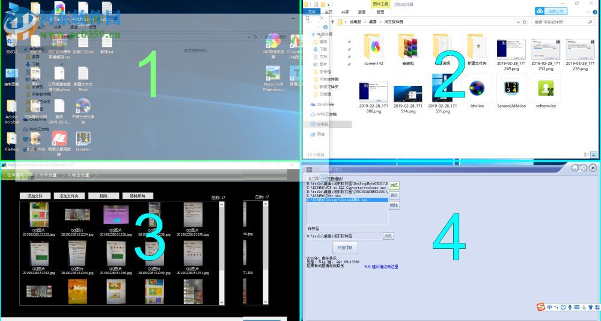
Task: Select the Jdvr.exe path row
Action: point(347,195)
